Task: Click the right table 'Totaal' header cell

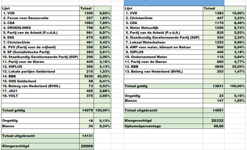Action: (x=214, y=8)
